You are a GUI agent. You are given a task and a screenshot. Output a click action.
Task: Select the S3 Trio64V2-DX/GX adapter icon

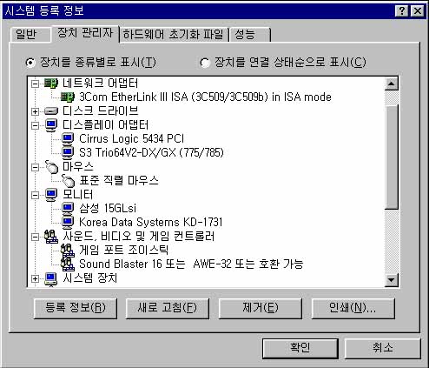[68, 153]
